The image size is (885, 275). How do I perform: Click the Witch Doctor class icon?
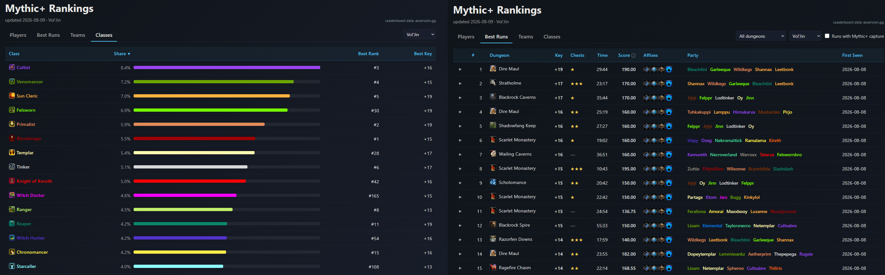[12, 195]
